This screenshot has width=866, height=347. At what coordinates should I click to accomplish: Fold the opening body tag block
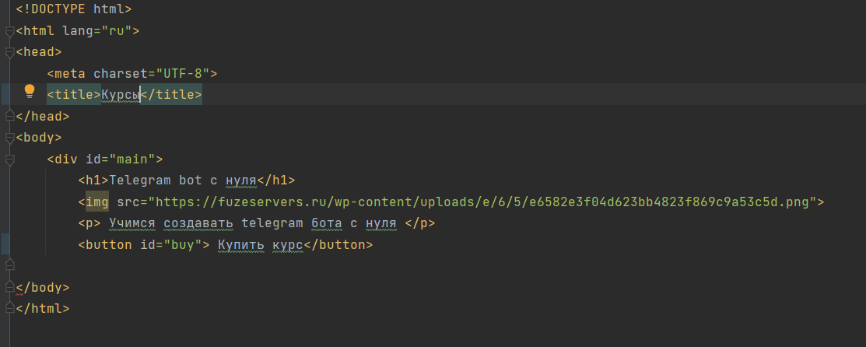tap(9, 138)
